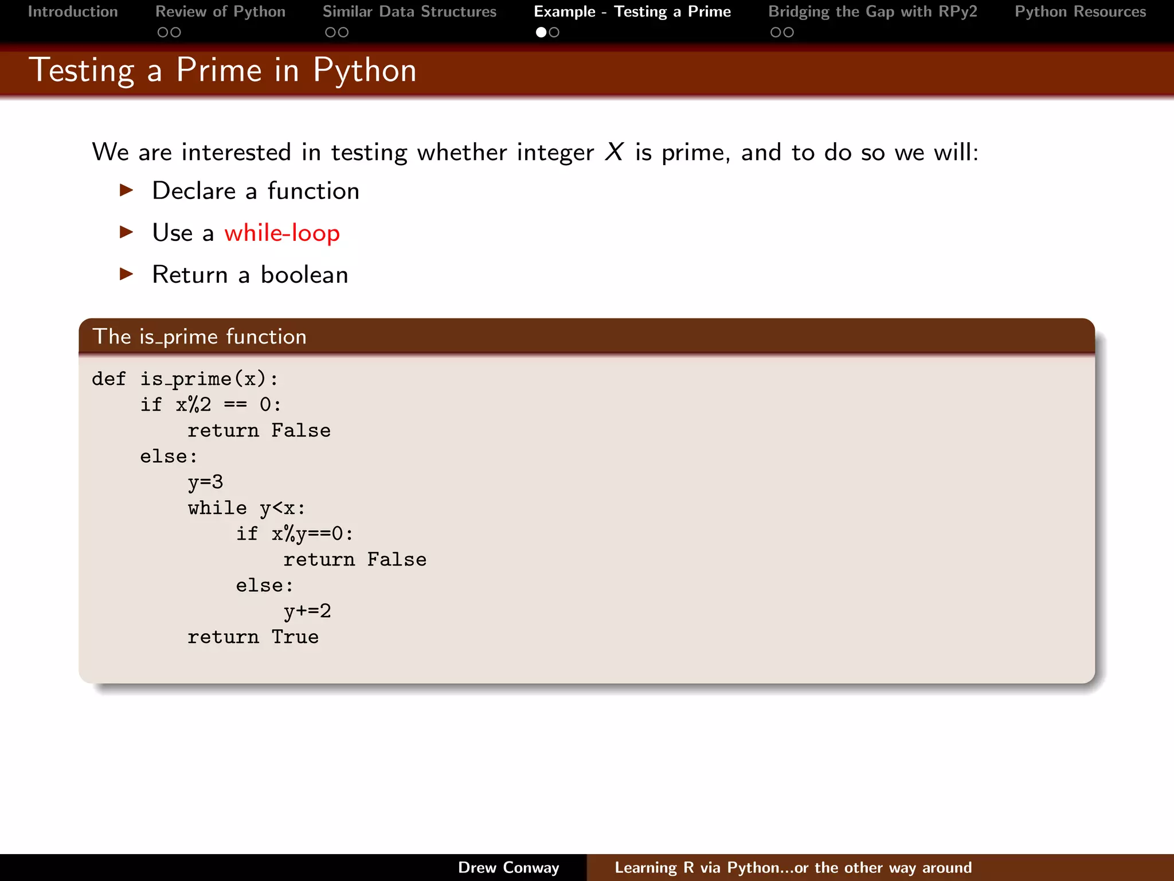This screenshot has width=1174, height=881.
Task: Click first dot under Similar Data Structures
Action: pos(330,33)
